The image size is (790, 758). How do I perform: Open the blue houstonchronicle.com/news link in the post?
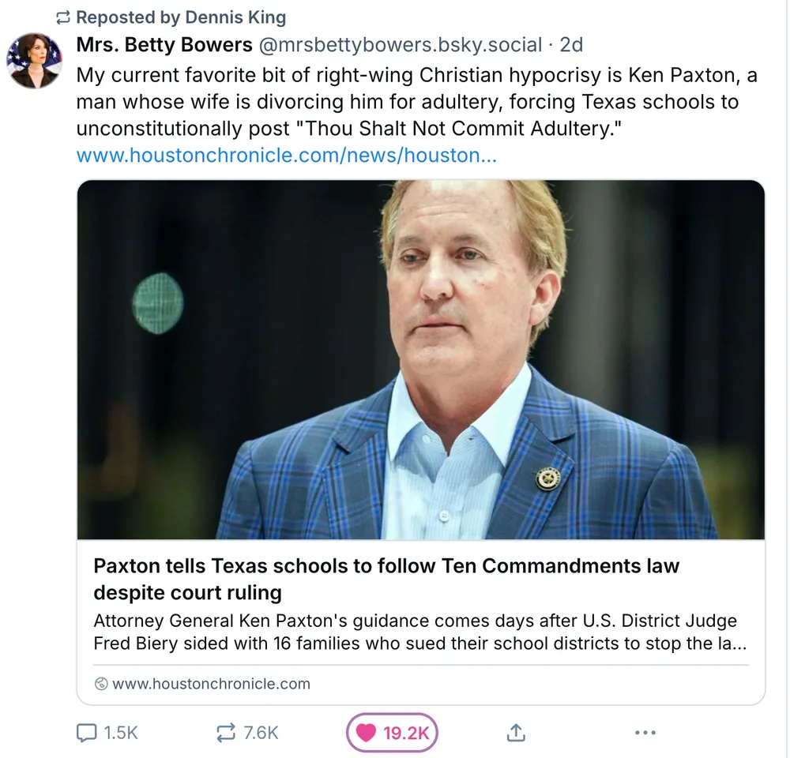click(286, 156)
